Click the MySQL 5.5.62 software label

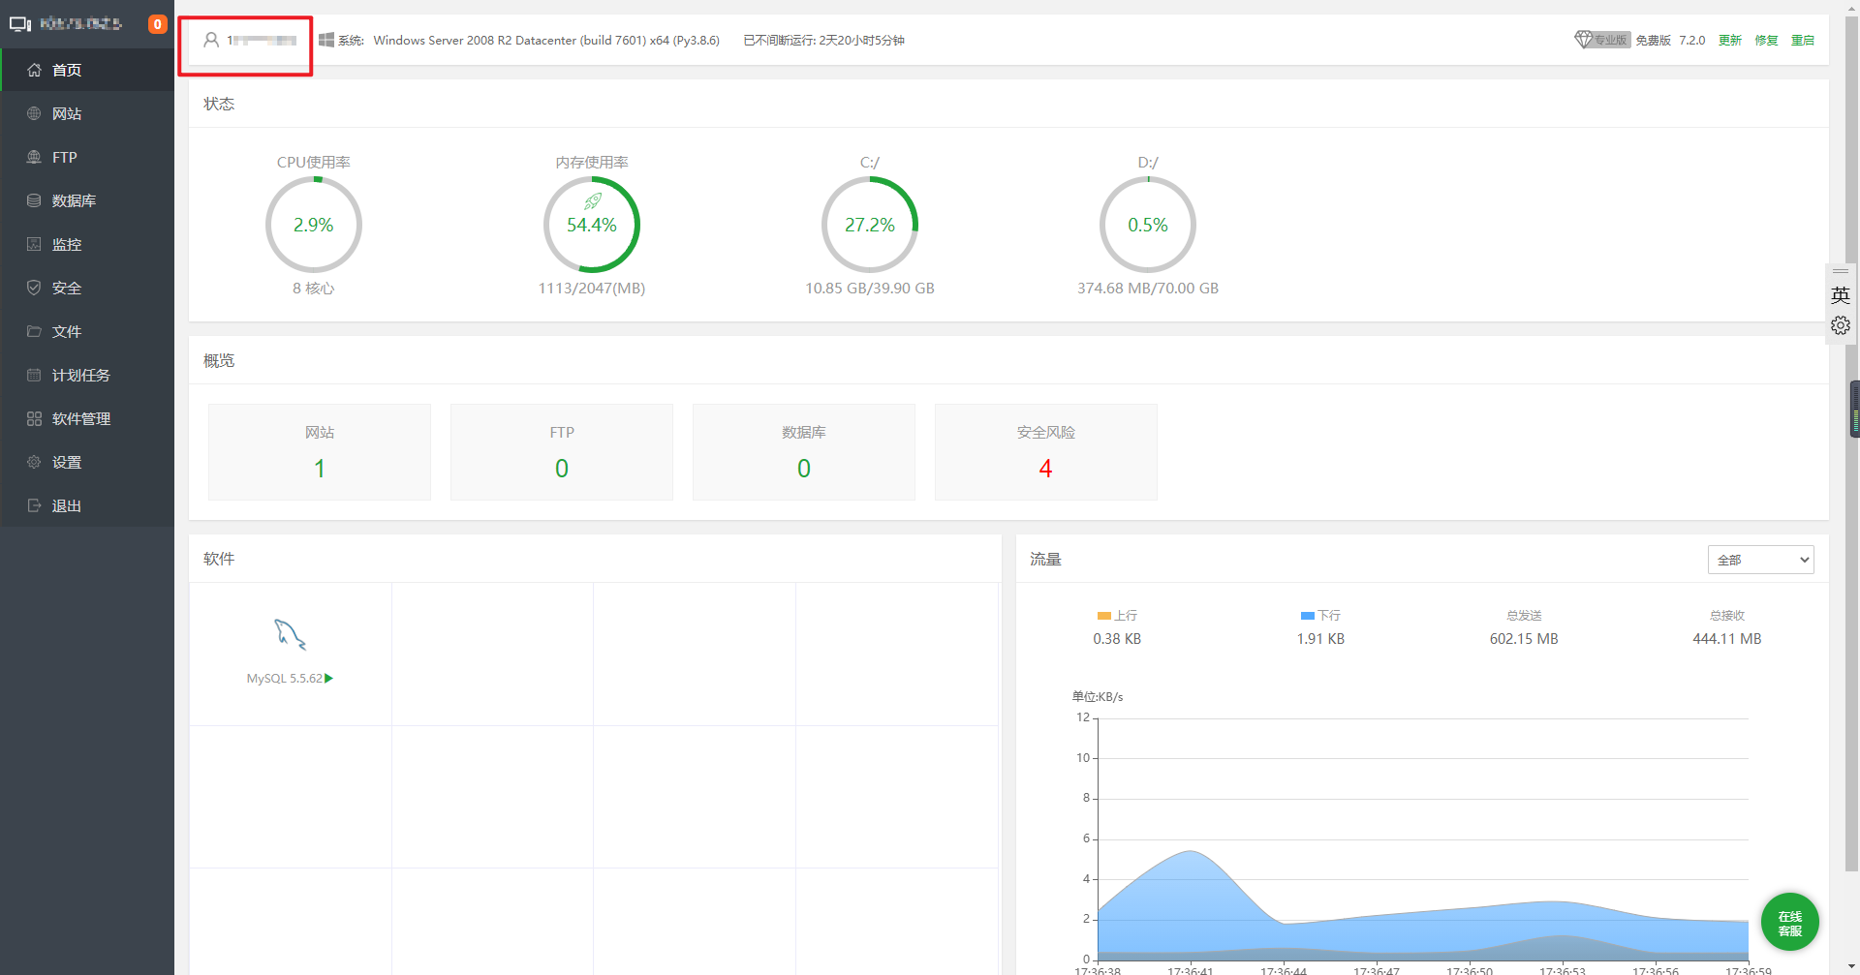coord(285,678)
